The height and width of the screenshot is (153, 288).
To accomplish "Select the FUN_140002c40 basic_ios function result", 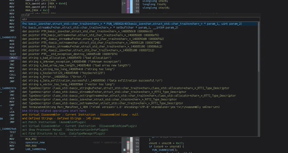I will click(139, 24).
